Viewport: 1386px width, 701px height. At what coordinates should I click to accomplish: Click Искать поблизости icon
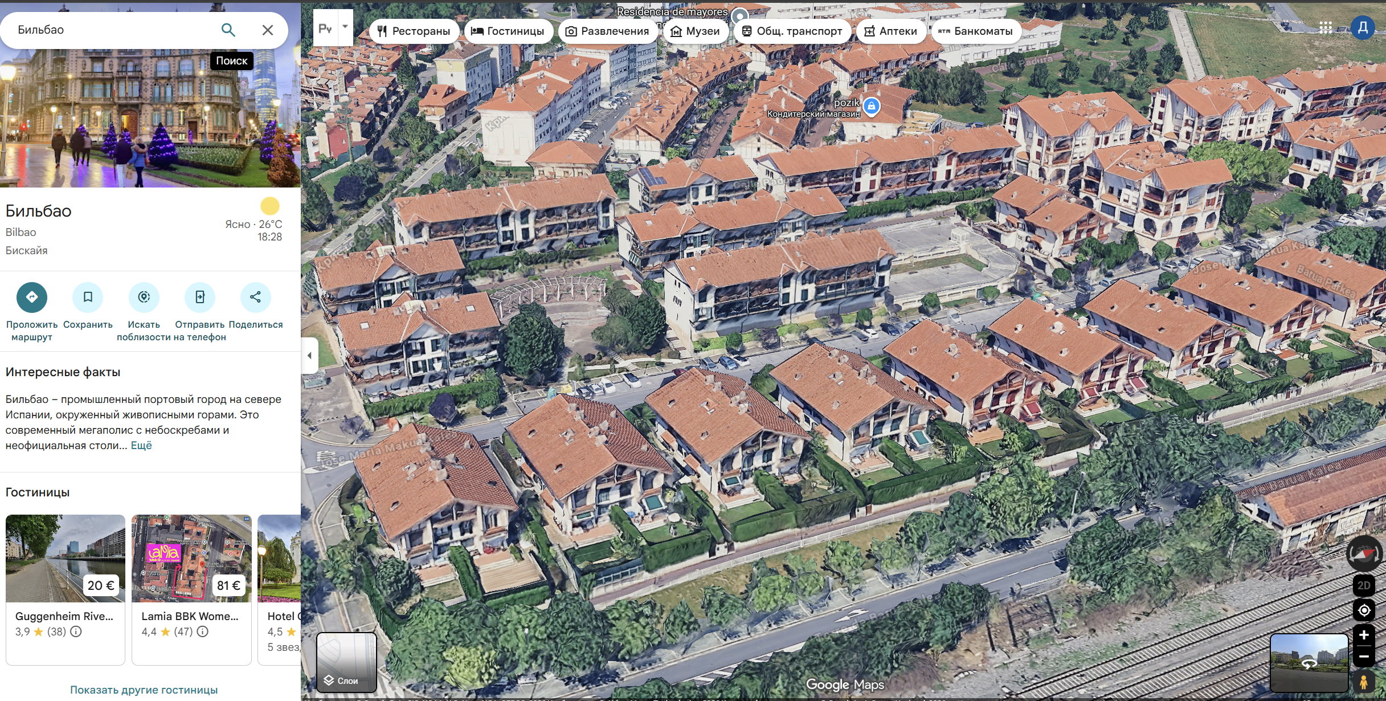tap(144, 297)
